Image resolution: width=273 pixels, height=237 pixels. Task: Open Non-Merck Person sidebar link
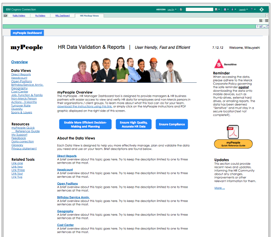(x=24, y=99)
